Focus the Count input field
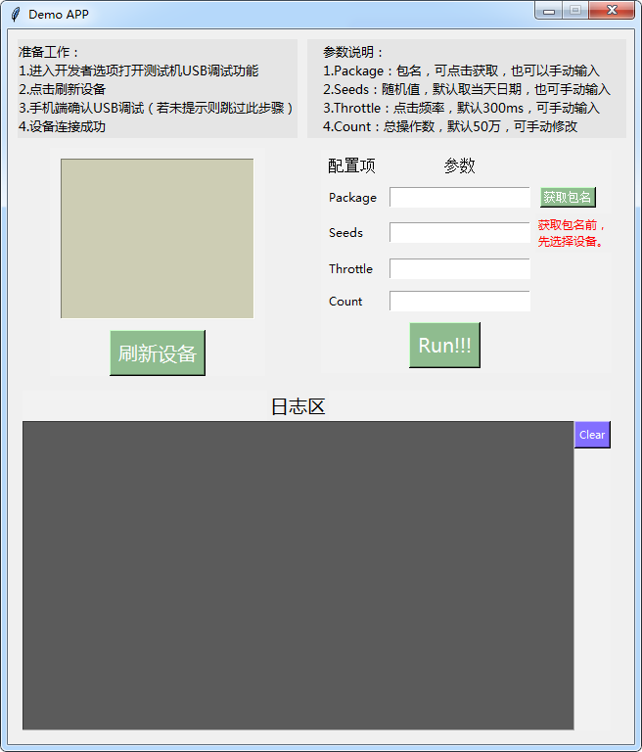 point(460,302)
